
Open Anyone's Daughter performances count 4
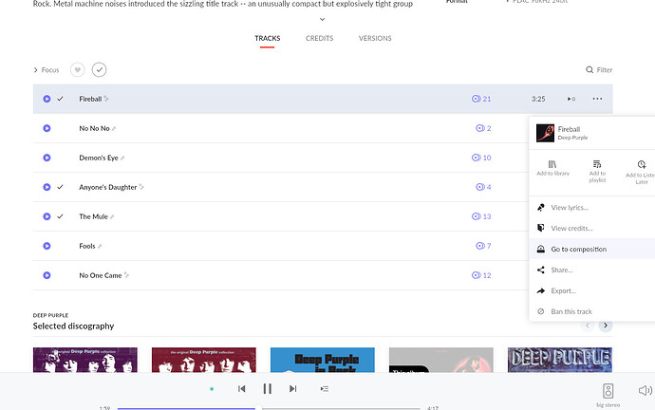point(483,187)
